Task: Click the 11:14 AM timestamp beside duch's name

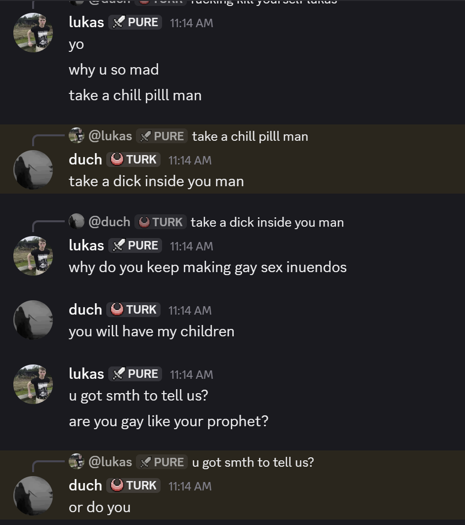Action: [x=190, y=160]
